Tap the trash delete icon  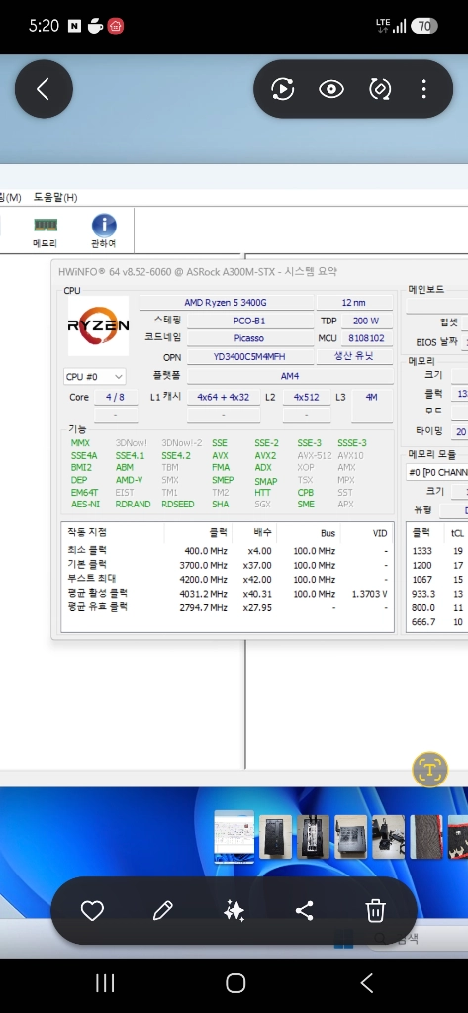coord(376,911)
